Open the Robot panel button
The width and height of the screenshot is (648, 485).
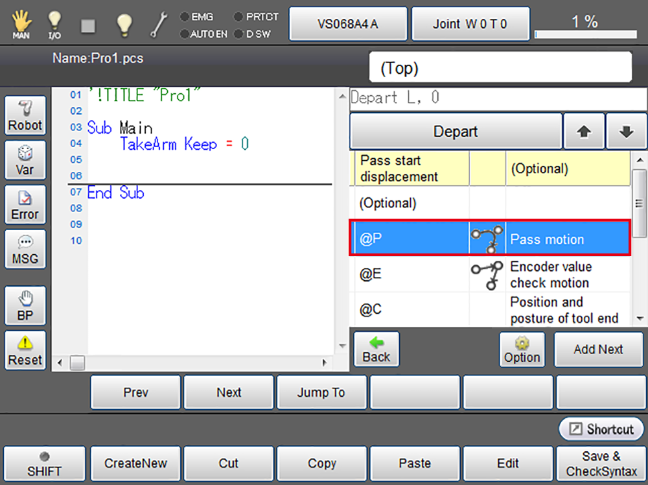pos(25,116)
